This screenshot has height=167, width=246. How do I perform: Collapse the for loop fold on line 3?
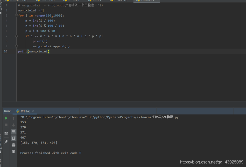17,16
